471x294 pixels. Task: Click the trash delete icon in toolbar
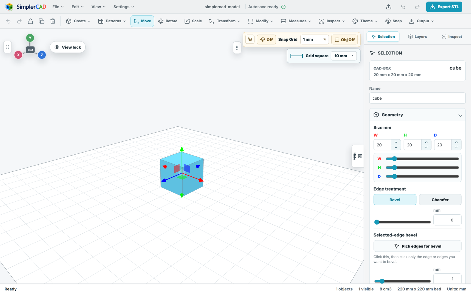(53, 21)
